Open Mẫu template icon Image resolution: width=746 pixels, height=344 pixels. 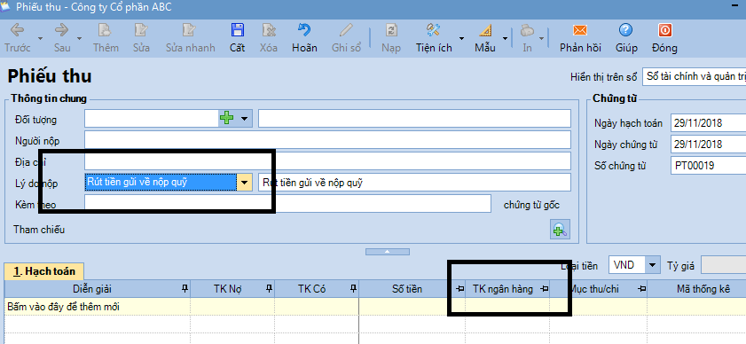coord(485,30)
